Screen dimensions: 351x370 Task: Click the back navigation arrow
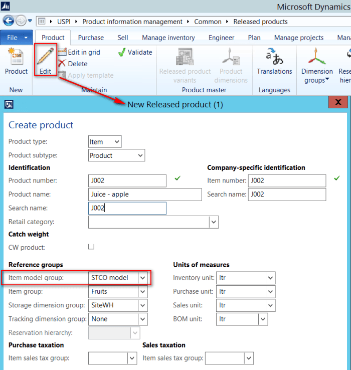point(9,21)
